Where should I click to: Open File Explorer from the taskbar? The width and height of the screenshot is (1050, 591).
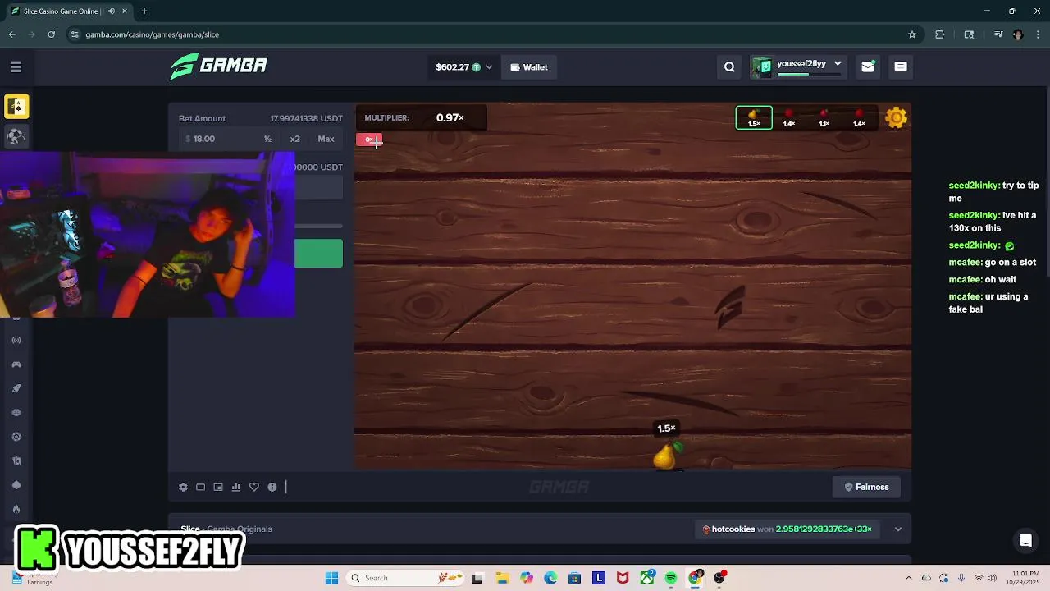(502, 578)
